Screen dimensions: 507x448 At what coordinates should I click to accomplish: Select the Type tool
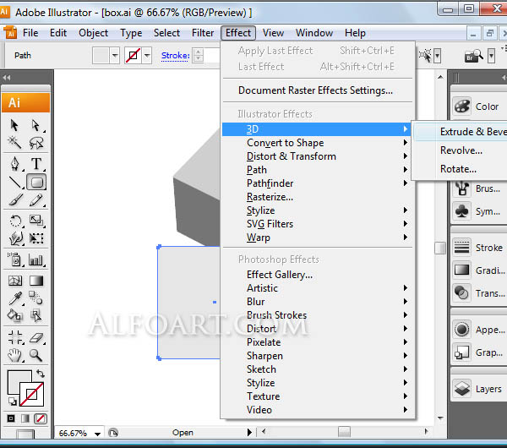(36, 164)
